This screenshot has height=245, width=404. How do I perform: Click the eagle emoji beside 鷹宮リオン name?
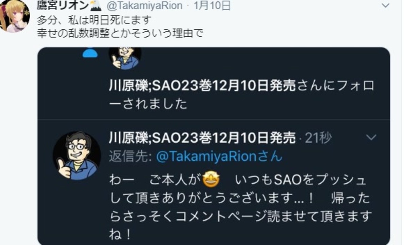coord(95,5)
